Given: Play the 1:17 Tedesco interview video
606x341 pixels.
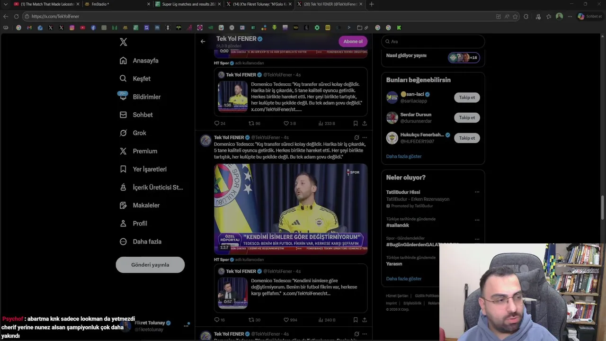Looking at the screenshot, I should click(291, 209).
